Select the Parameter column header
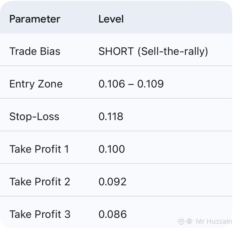 click(x=35, y=19)
